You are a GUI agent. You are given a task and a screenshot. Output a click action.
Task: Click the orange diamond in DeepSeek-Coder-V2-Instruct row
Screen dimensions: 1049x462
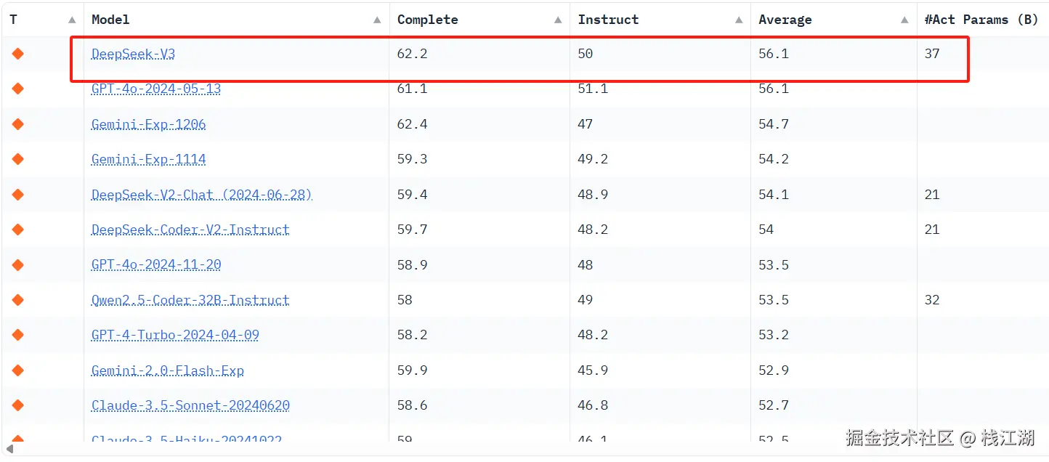[18, 230]
